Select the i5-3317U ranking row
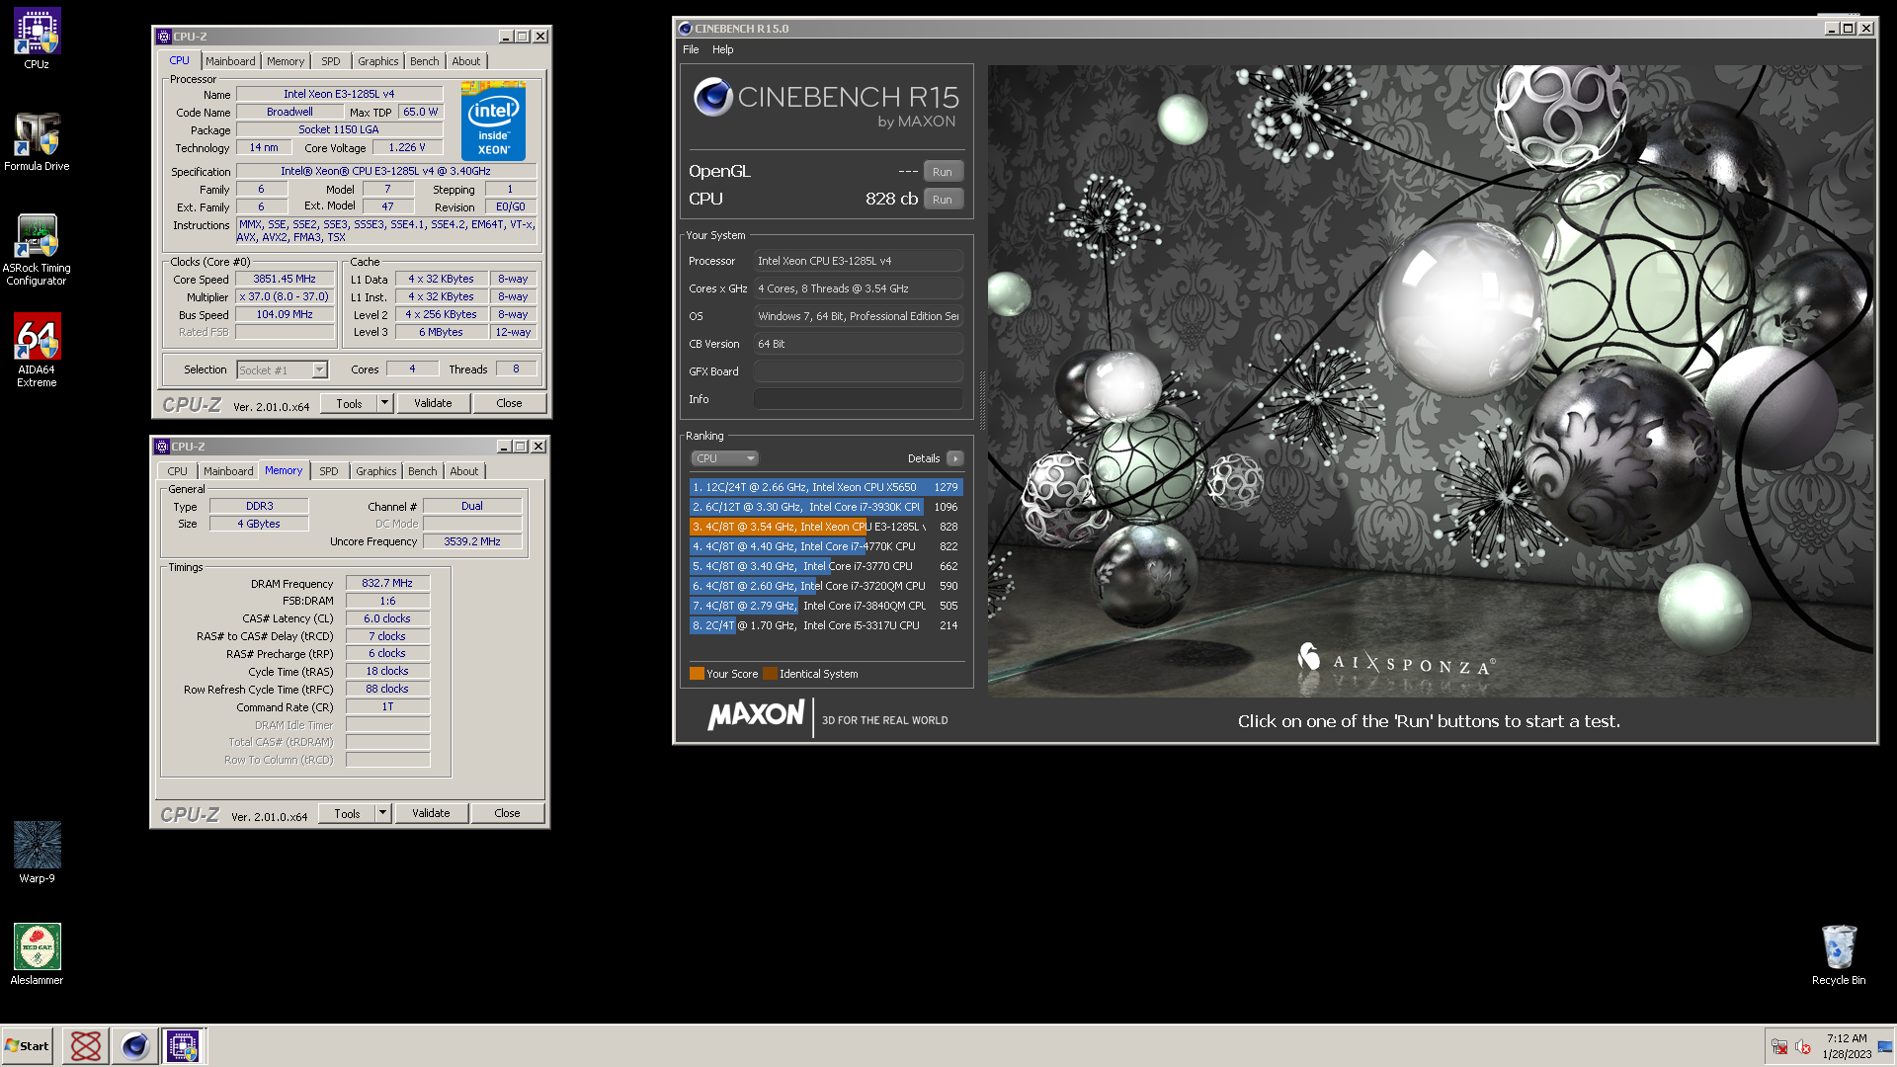Viewport: 1897px width, 1067px height. (x=826, y=625)
